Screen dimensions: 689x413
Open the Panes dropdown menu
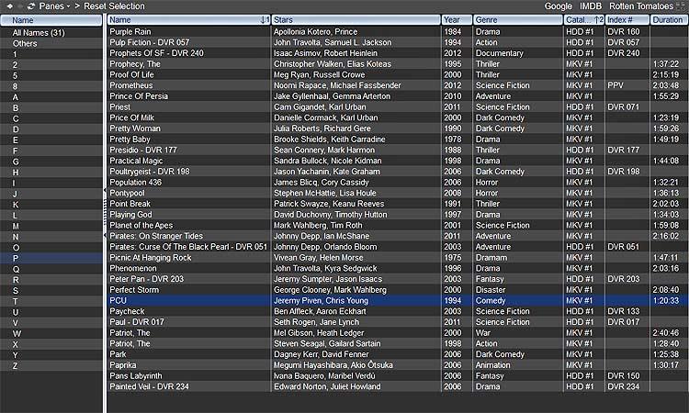point(55,6)
